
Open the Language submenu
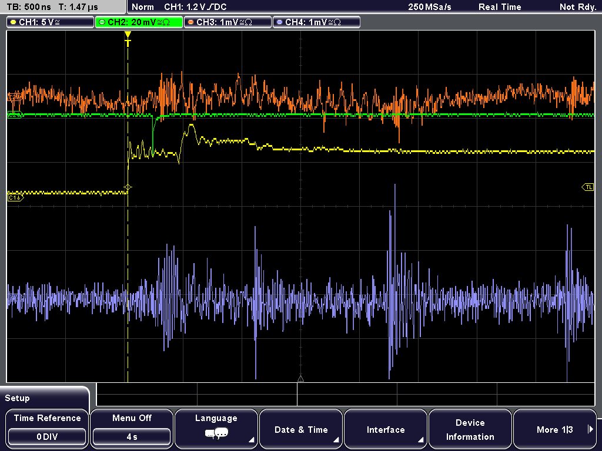[216, 428]
